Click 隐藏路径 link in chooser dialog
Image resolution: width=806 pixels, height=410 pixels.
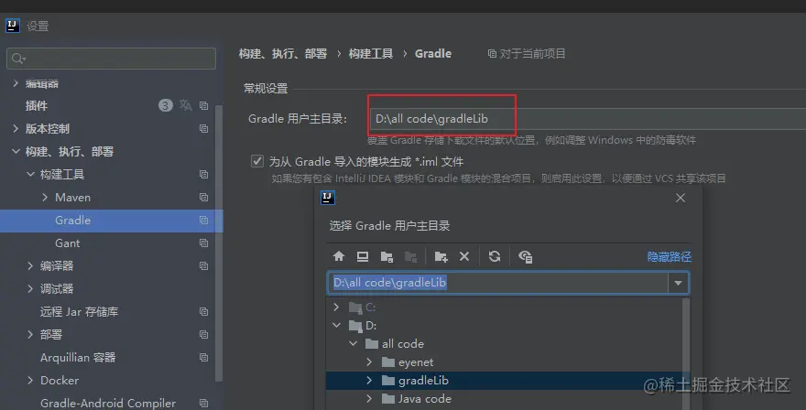[669, 257]
